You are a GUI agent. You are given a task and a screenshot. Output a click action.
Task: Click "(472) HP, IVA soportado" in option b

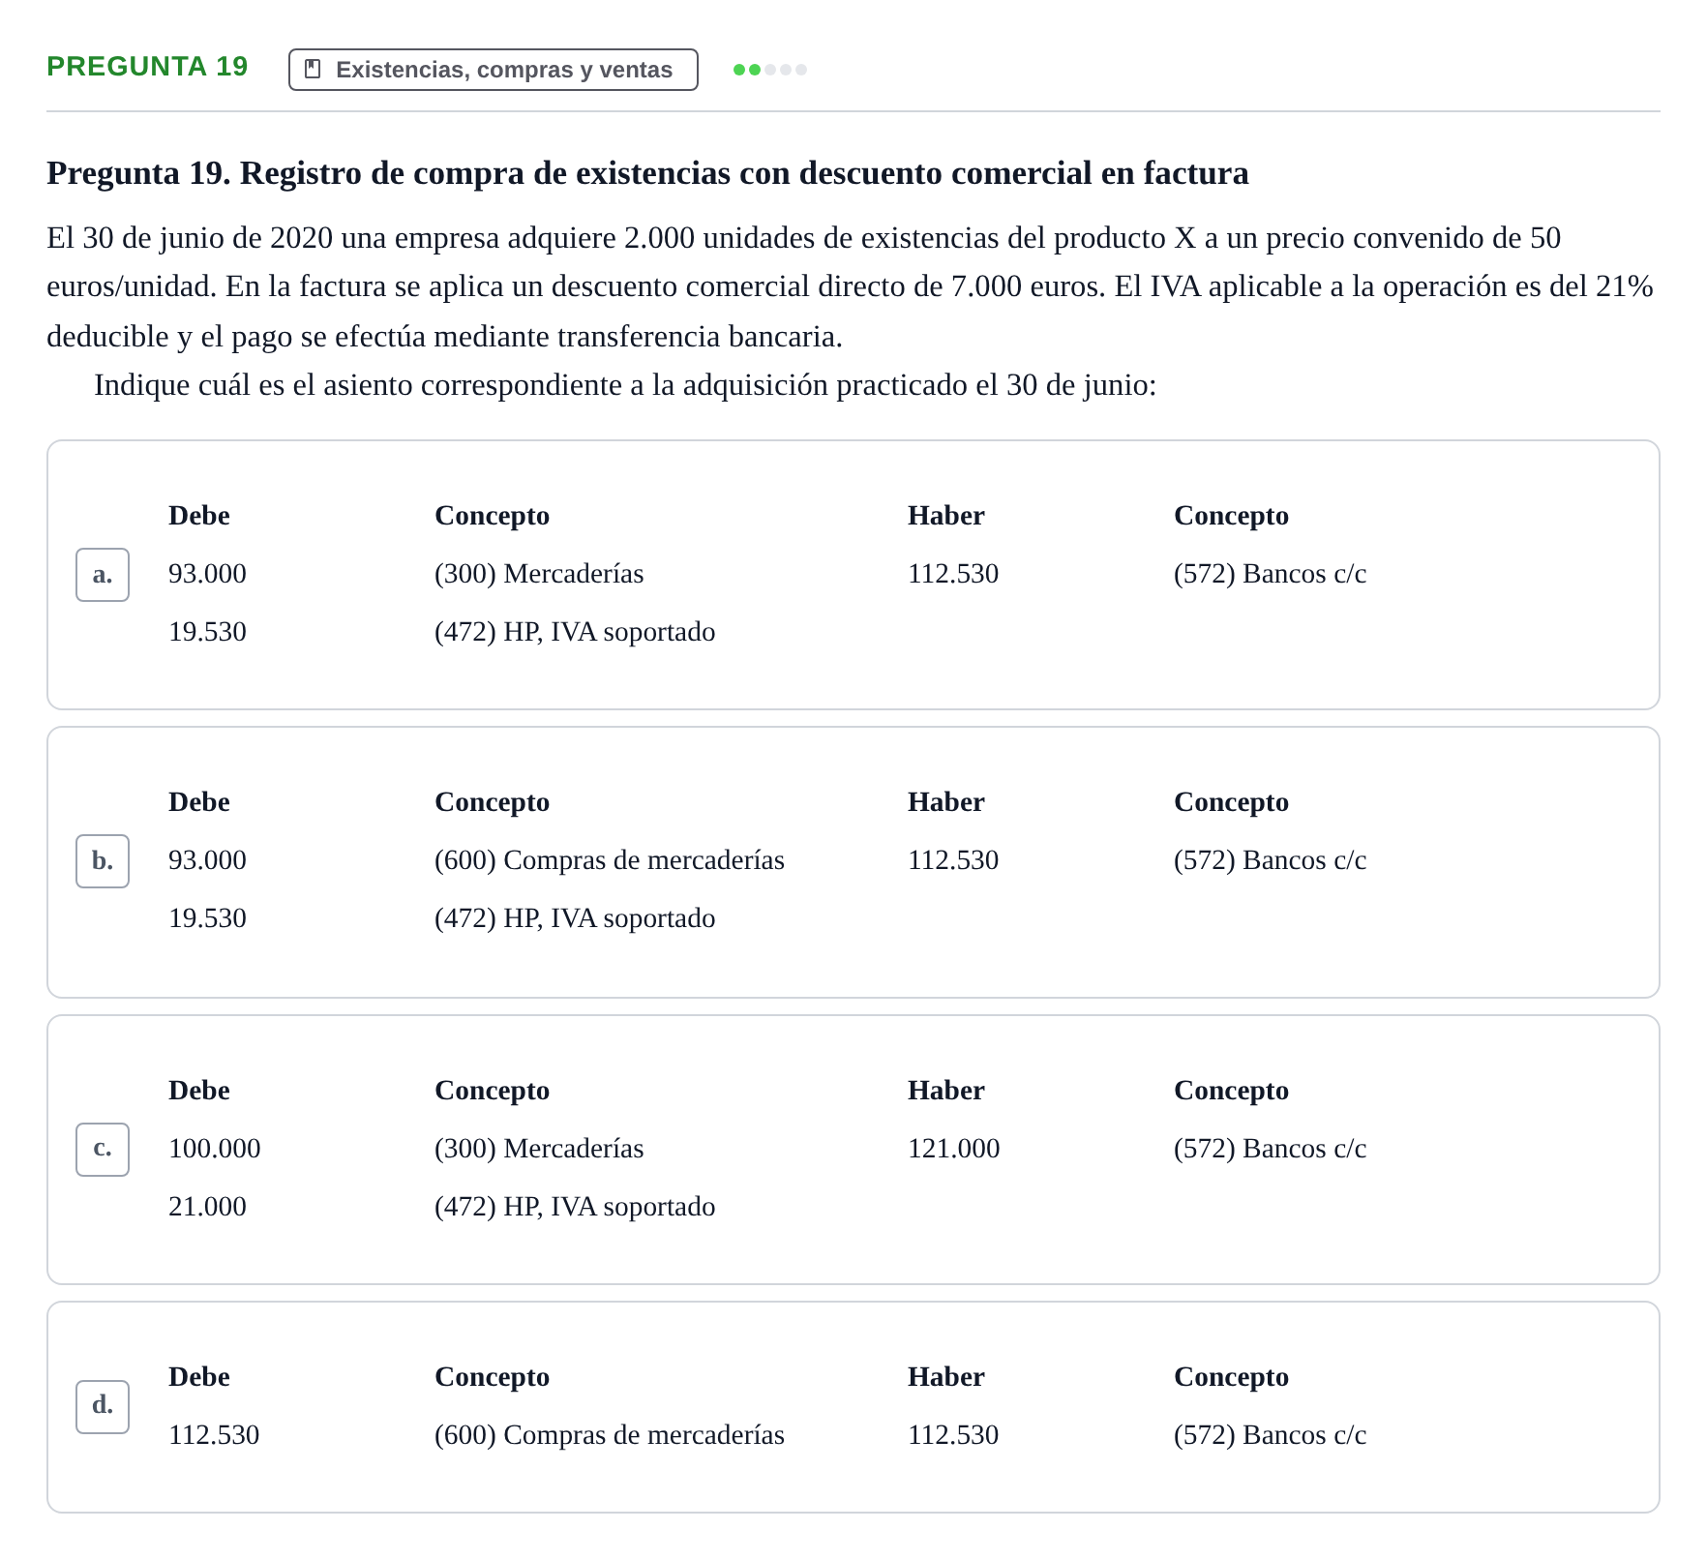575,918
